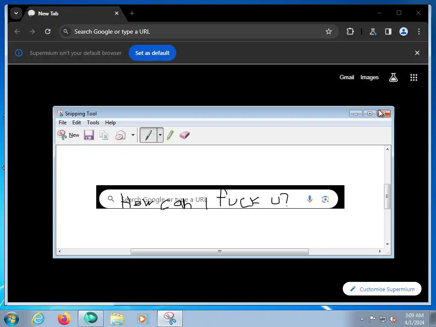Open the muted volume tray icon
436x327 pixels.
(393, 319)
